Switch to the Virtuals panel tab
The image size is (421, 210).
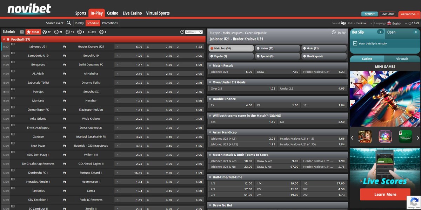tap(402, 59)
